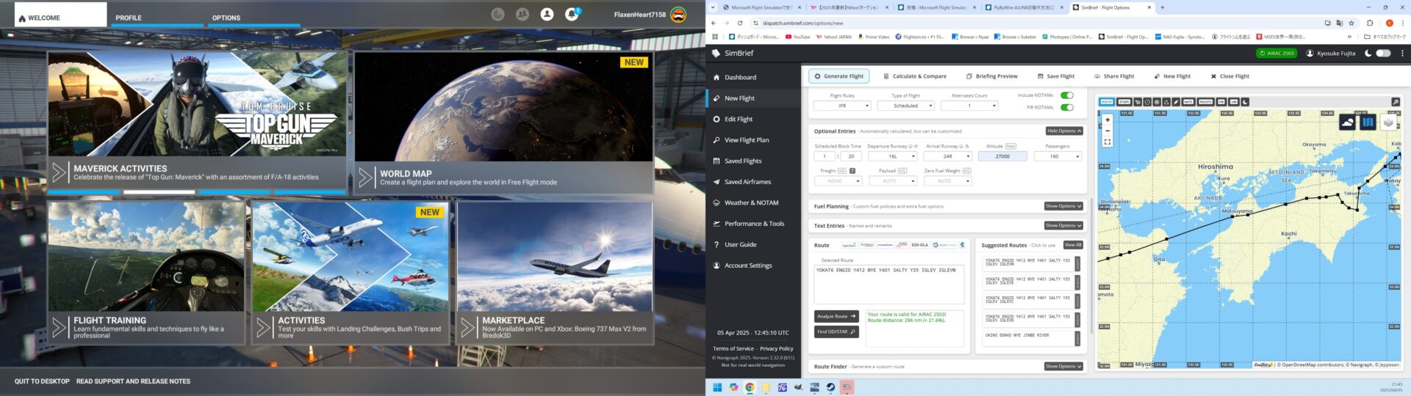Open the Windows Start menu

pyautogui.click(x=717, y=387)
